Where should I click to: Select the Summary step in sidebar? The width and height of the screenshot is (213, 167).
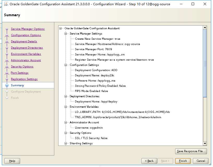point(17,85)
